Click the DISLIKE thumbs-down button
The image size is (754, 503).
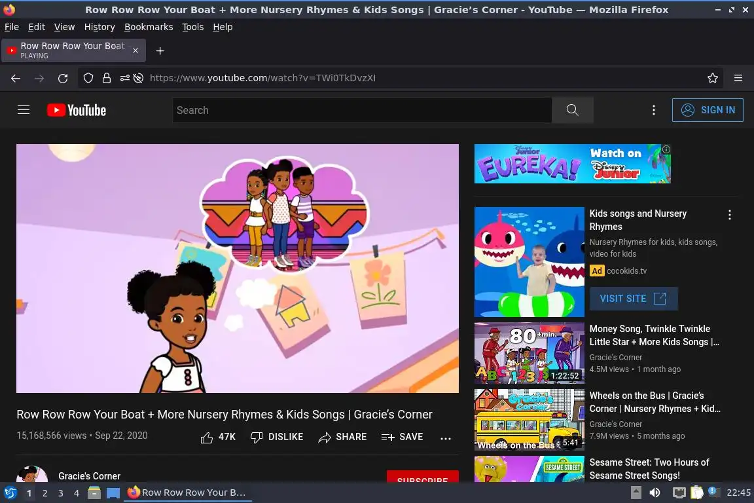(x=277, y=437)
